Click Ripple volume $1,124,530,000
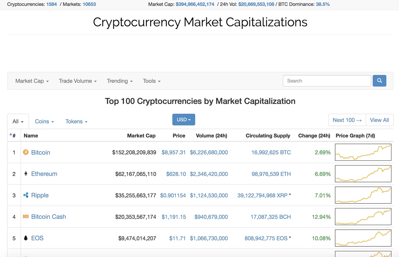 point(209,195)
